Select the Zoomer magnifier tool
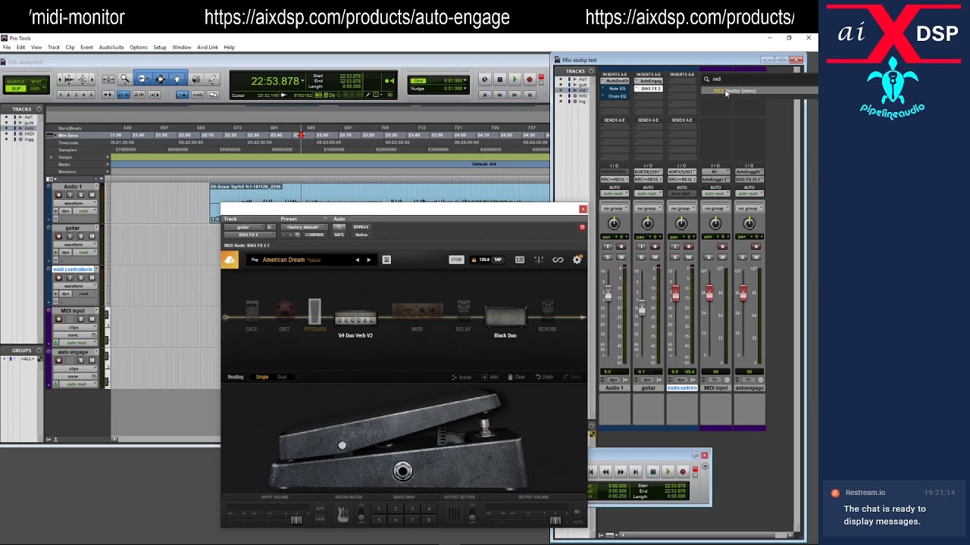The width and height of the screenshot is (970, 545). click(x=125, y=79)
